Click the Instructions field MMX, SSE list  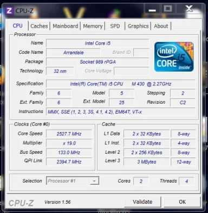pos(121,112)
